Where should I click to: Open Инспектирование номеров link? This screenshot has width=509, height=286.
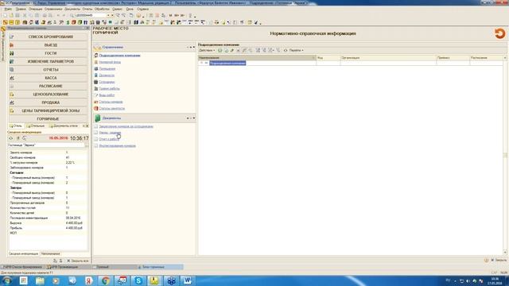pos(117,146)
